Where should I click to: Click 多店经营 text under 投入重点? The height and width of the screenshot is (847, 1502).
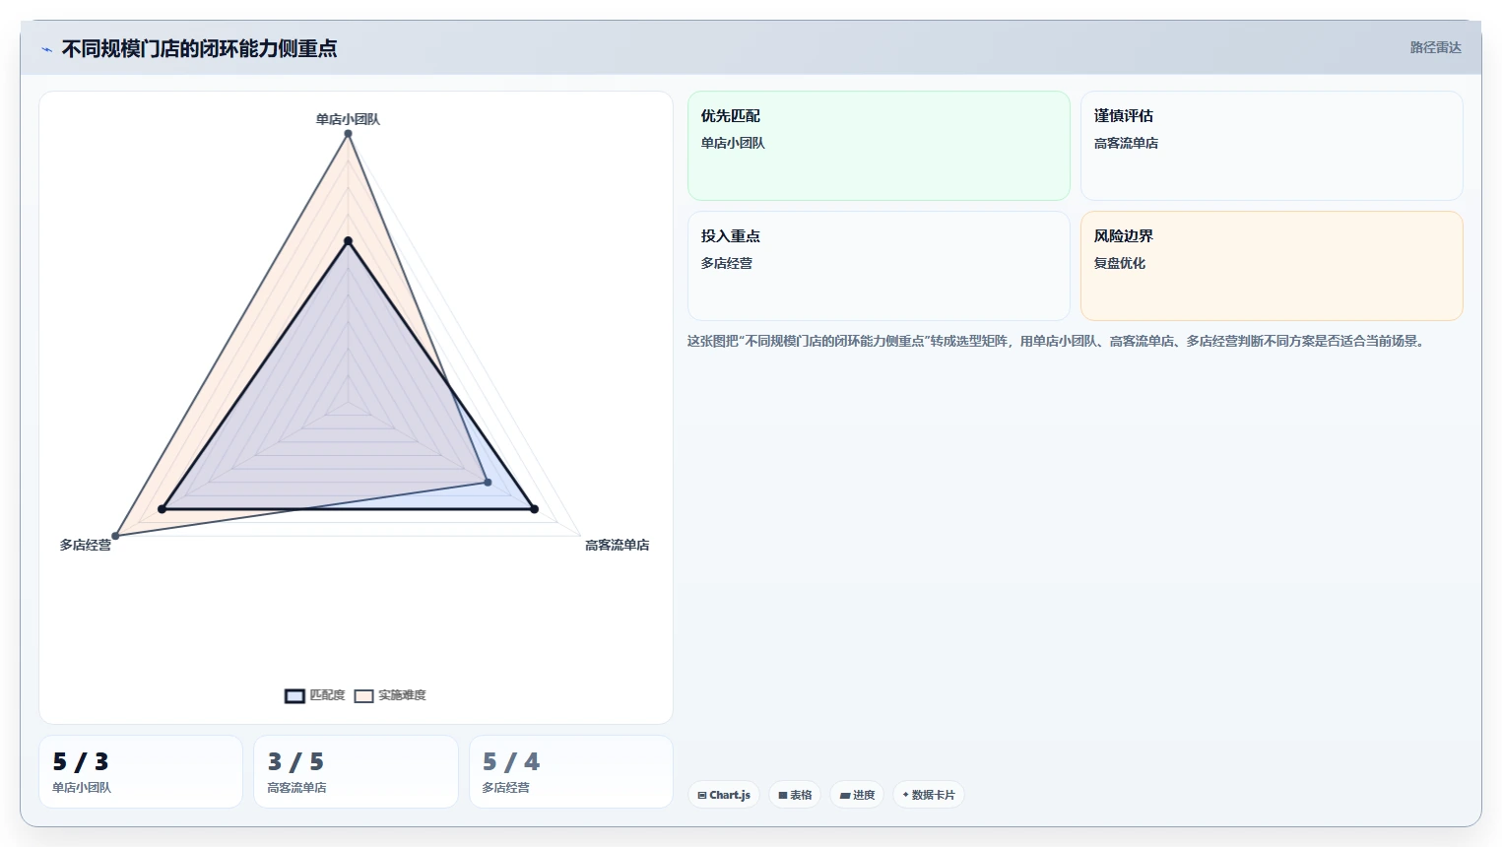(x=727, y=263)
